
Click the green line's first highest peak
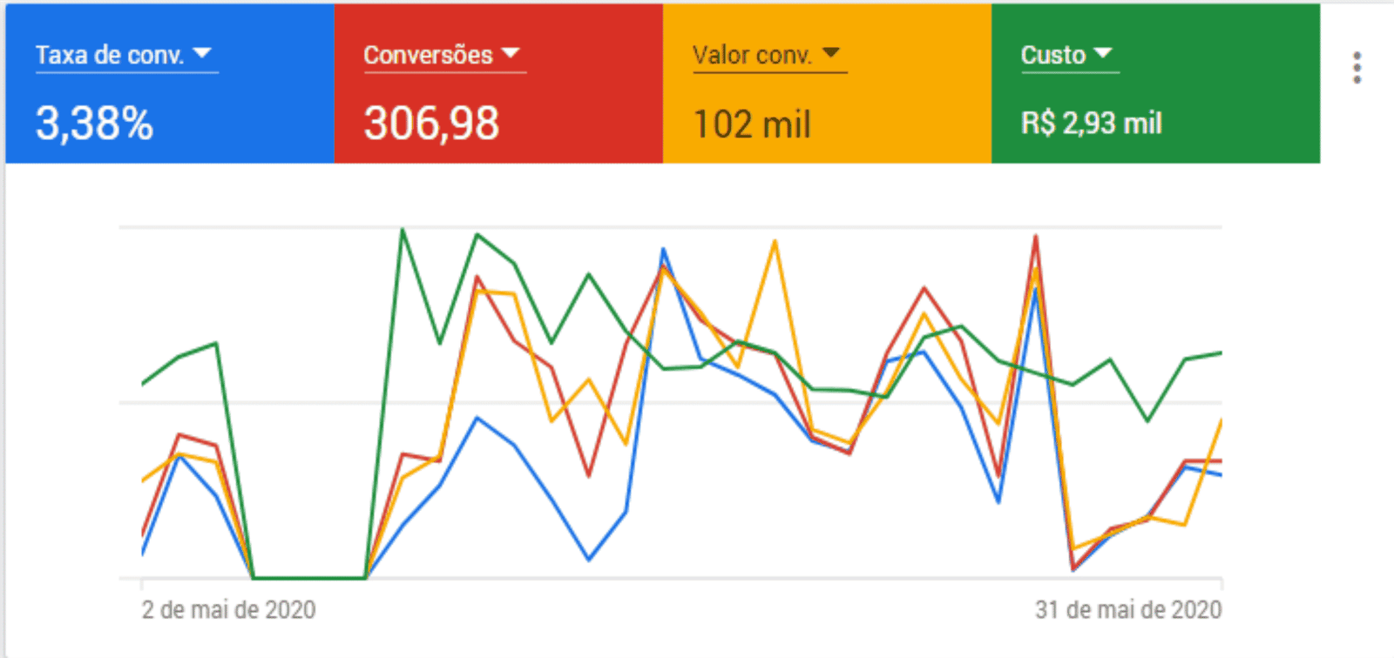point(402,231)
